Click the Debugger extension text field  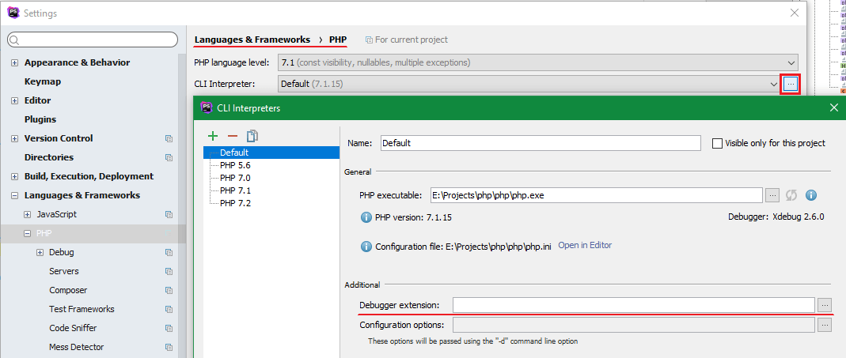[633, 304]
